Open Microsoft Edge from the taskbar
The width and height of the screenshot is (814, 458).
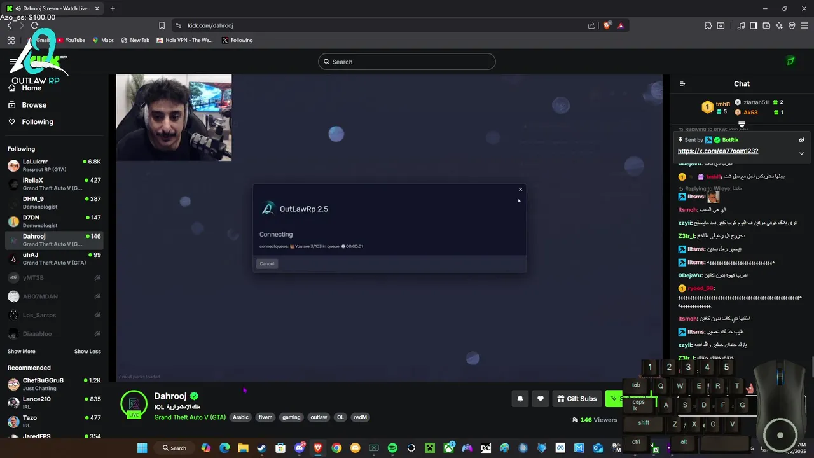click(224, 448)
